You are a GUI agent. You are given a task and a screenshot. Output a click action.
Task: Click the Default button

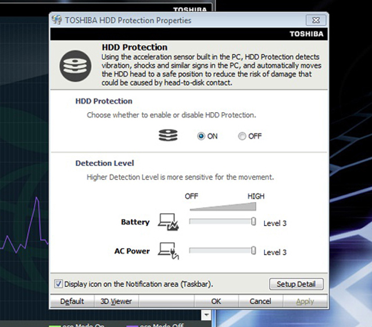72,301
